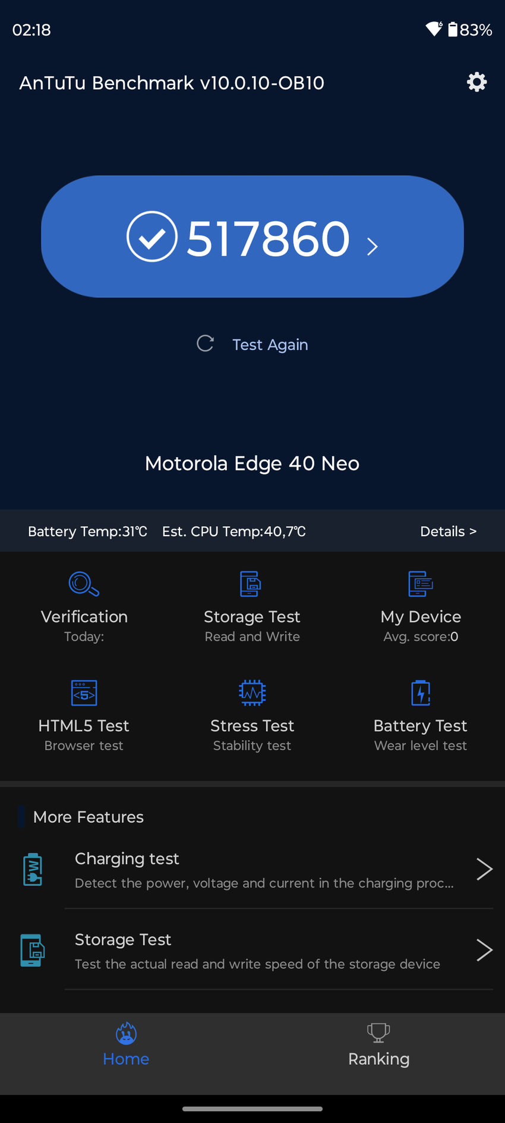Open the Storage Test floppy icon in grid
Image resolution: width=505 pixels, height=1123 pixels.
click(x=251, y=584)
